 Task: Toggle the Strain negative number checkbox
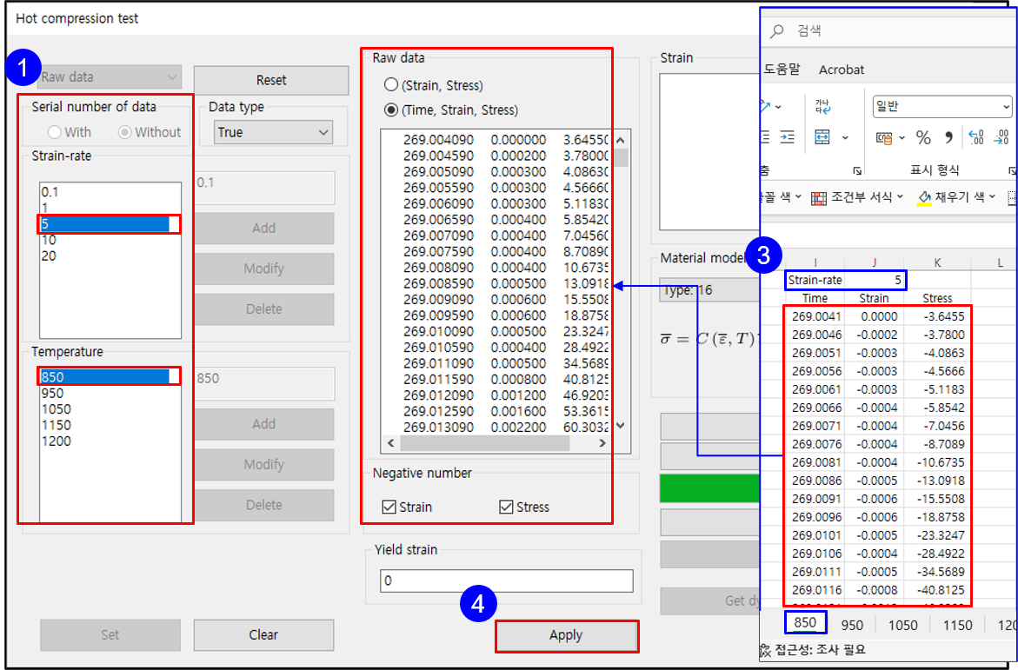coord(389,507)
